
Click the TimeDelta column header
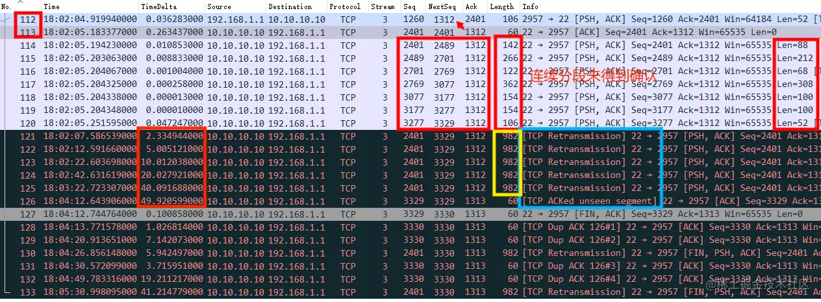tap(158, 6)
